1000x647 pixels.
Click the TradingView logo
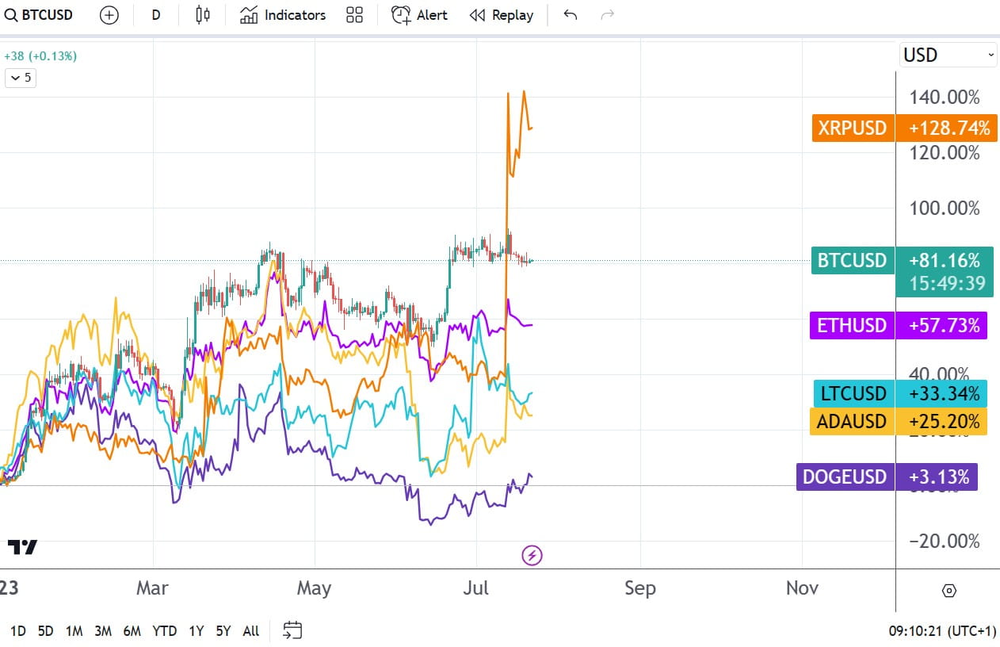coord(24,546)
